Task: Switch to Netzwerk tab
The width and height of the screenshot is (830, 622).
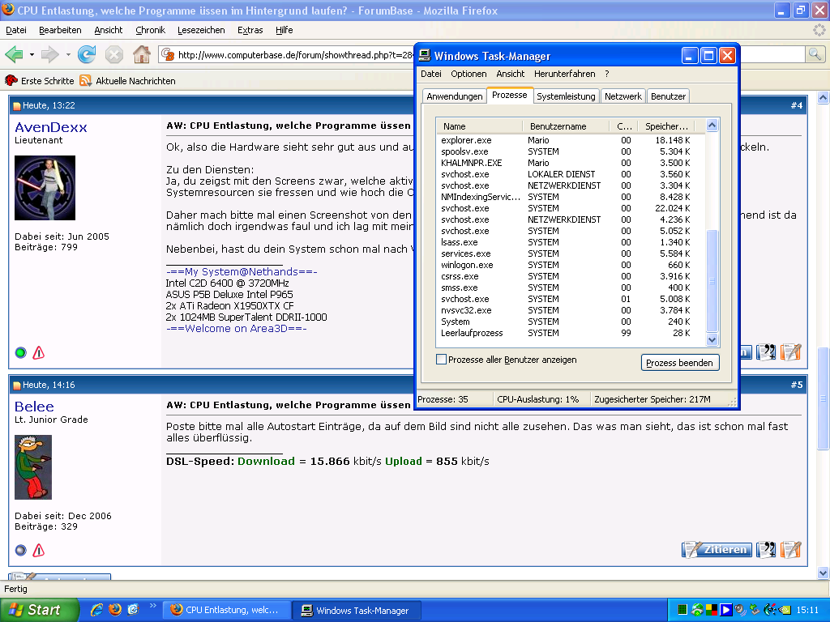Action: [x=623, y=96]
